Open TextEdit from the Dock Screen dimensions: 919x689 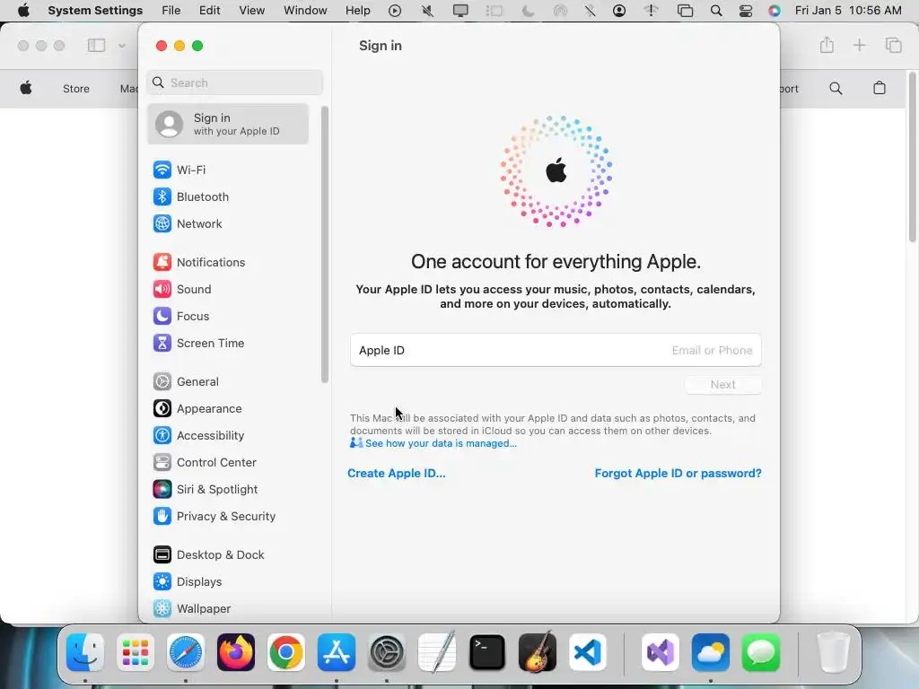click(437, 652)
